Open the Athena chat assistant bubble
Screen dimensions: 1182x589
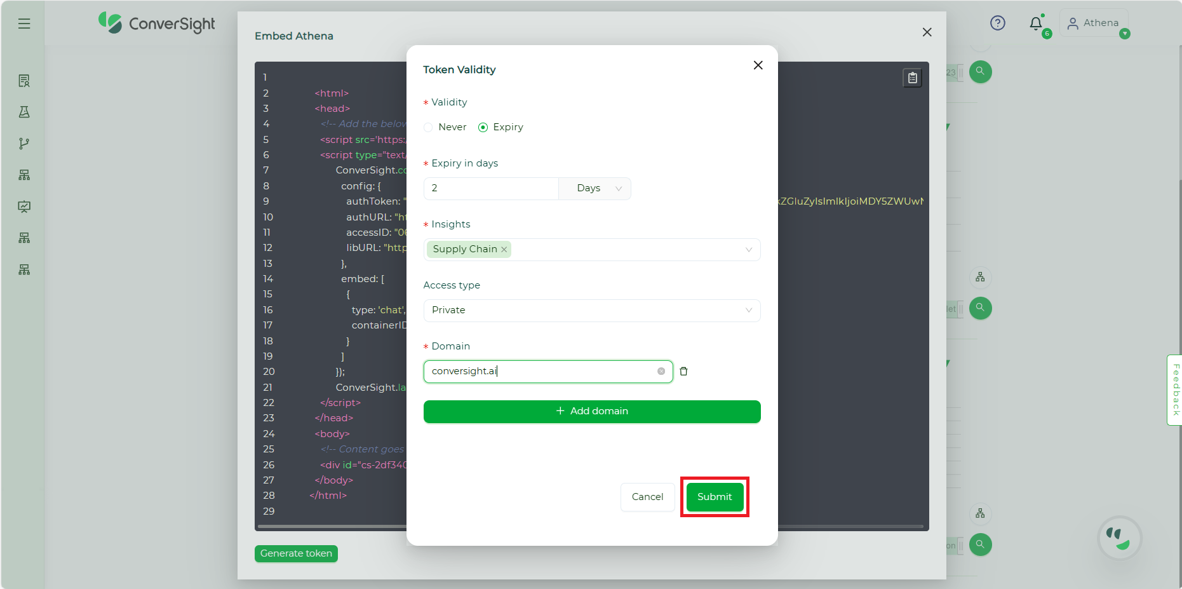tap(1119, 538)
